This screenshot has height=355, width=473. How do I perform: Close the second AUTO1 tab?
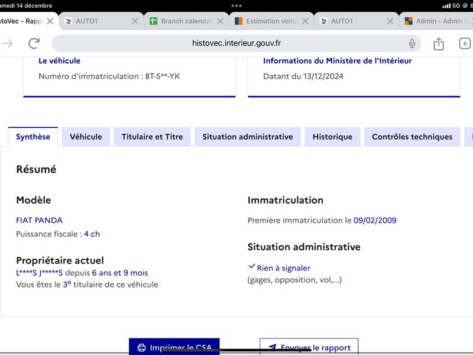coord(390,21)
